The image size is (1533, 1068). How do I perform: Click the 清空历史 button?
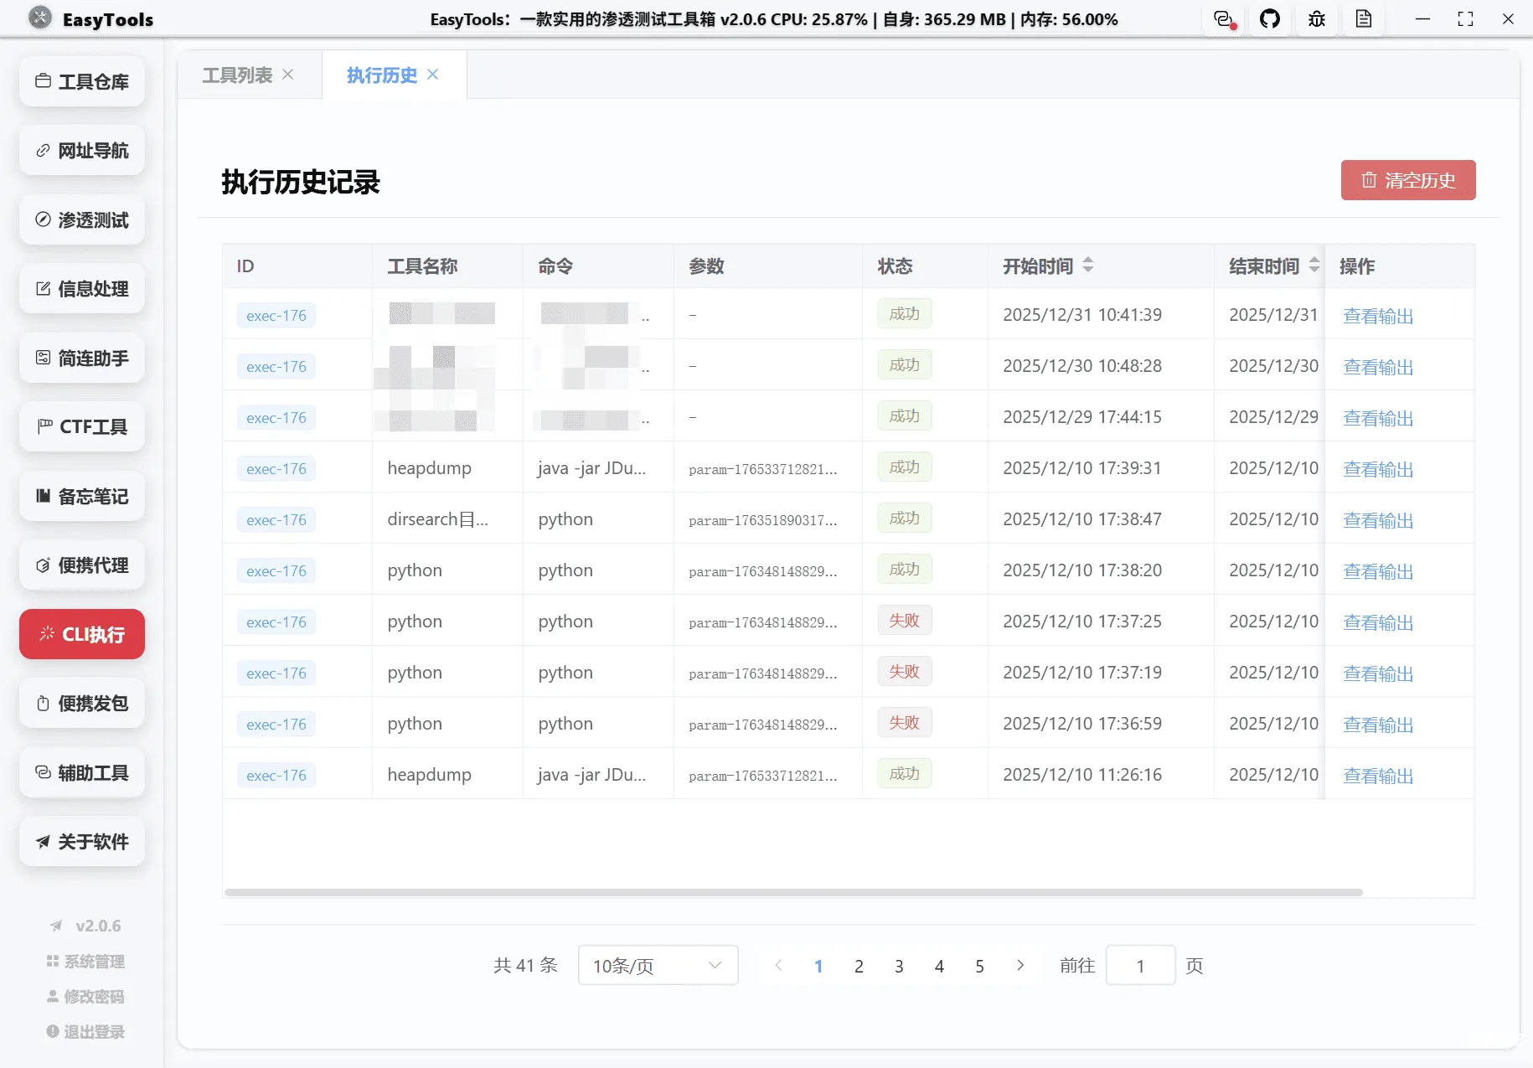tap(1408, 180)
